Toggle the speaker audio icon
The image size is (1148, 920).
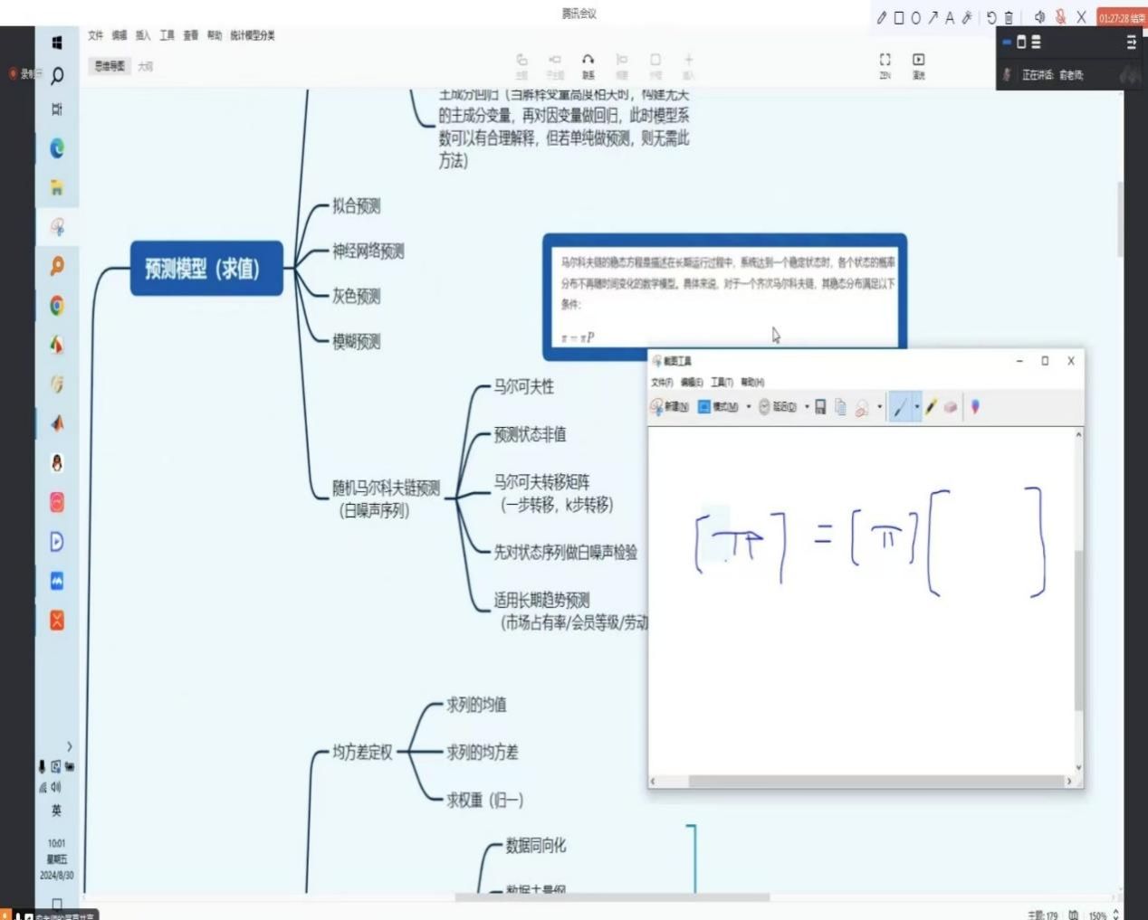(x=1039, y=17)
